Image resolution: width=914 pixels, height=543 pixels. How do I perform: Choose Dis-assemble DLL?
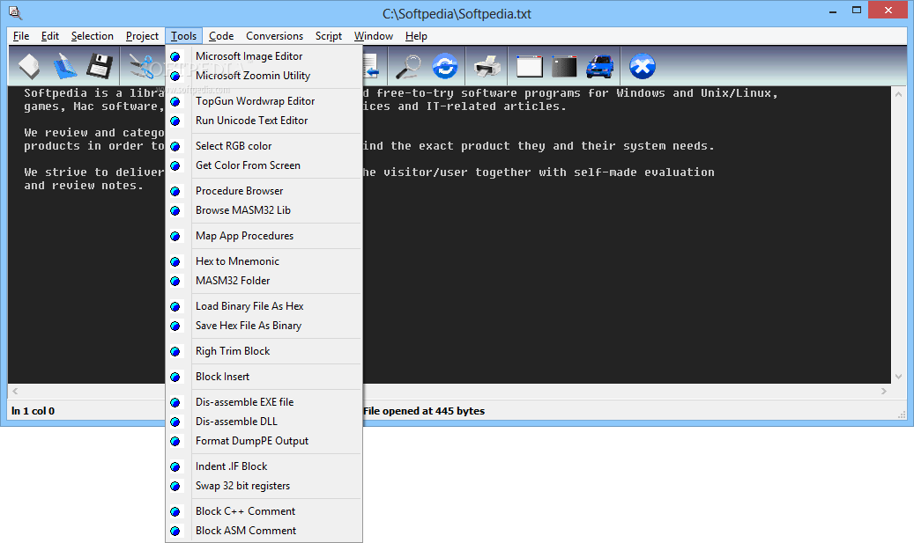[264, 422]
